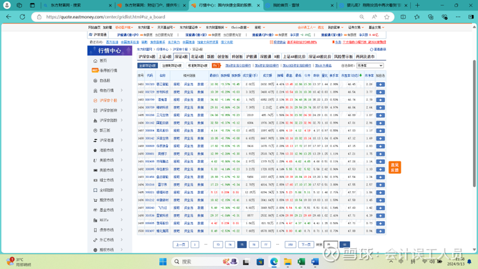Switch to the 上证A股 tab

tap(165, 57)
